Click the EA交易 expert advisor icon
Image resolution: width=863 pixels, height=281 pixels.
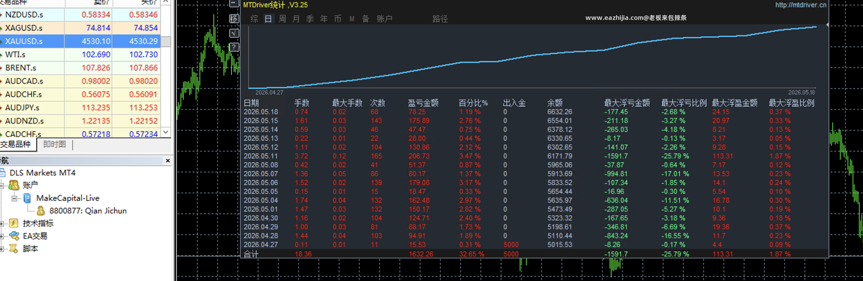click(x=14, y=236)
